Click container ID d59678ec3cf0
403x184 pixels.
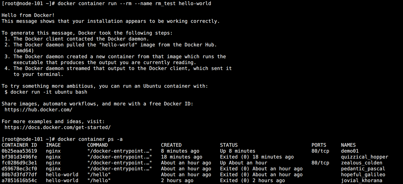pos(19,169)
